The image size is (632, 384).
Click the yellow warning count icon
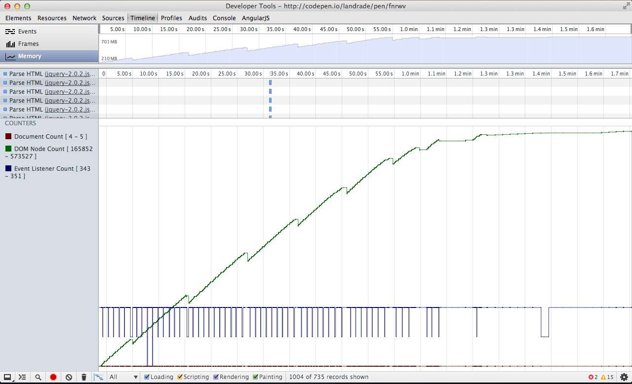[x=603, y=377]
